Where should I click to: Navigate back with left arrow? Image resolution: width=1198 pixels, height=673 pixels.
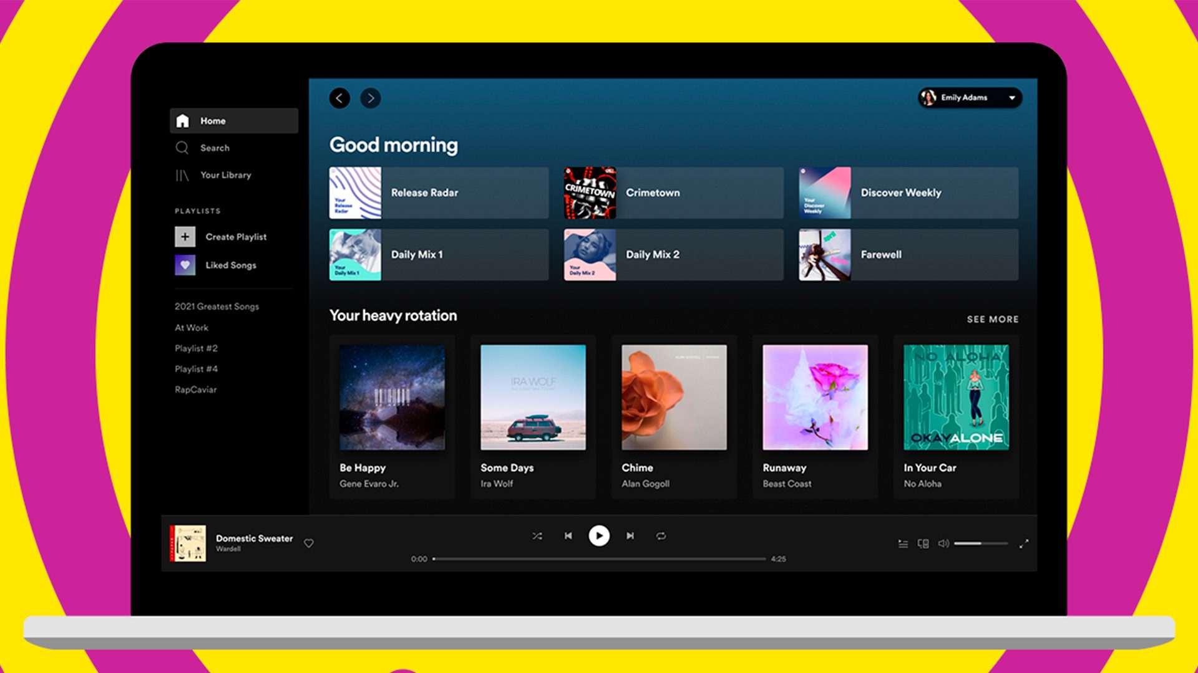tap(339, 98)
